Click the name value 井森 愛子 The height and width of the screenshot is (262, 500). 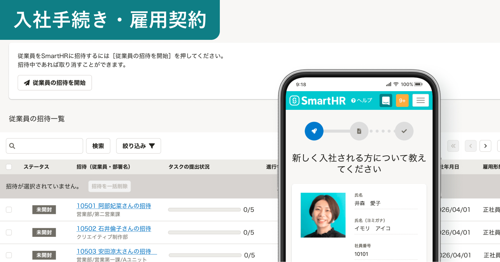click(x=367, y=203)
